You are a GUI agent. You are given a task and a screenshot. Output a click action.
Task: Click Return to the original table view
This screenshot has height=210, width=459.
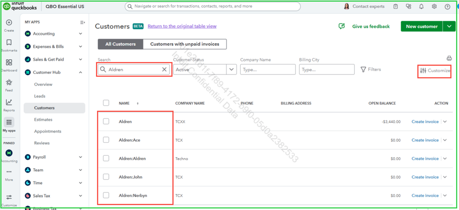(x=182, y=26)
